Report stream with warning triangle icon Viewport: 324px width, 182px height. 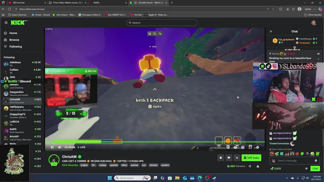258,166
